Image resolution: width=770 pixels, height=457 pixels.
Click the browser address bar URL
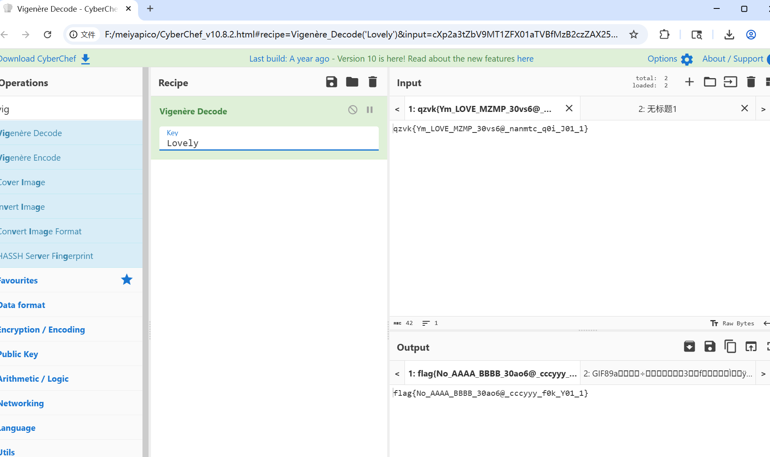pos(361,35)
